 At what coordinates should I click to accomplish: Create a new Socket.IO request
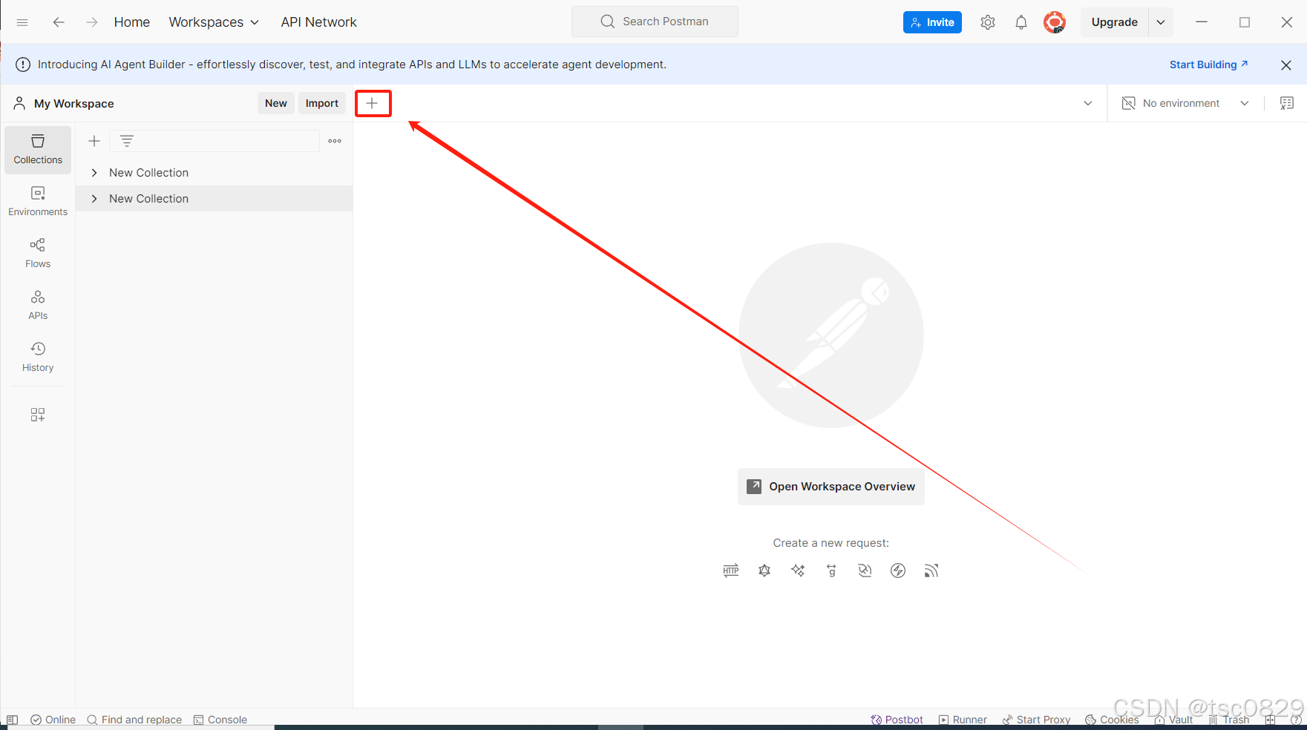[898, 570]
